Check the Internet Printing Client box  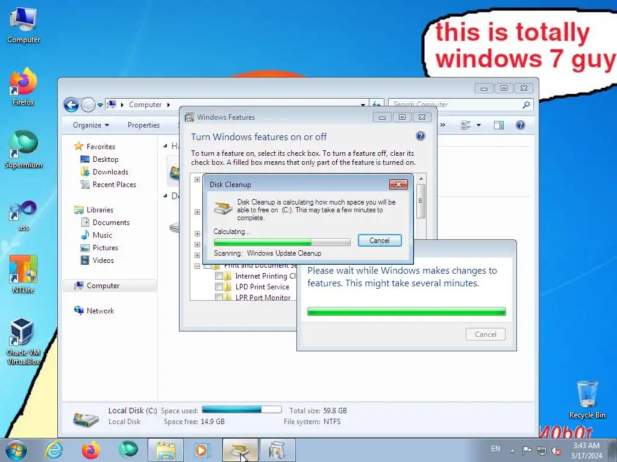[219, 276]
